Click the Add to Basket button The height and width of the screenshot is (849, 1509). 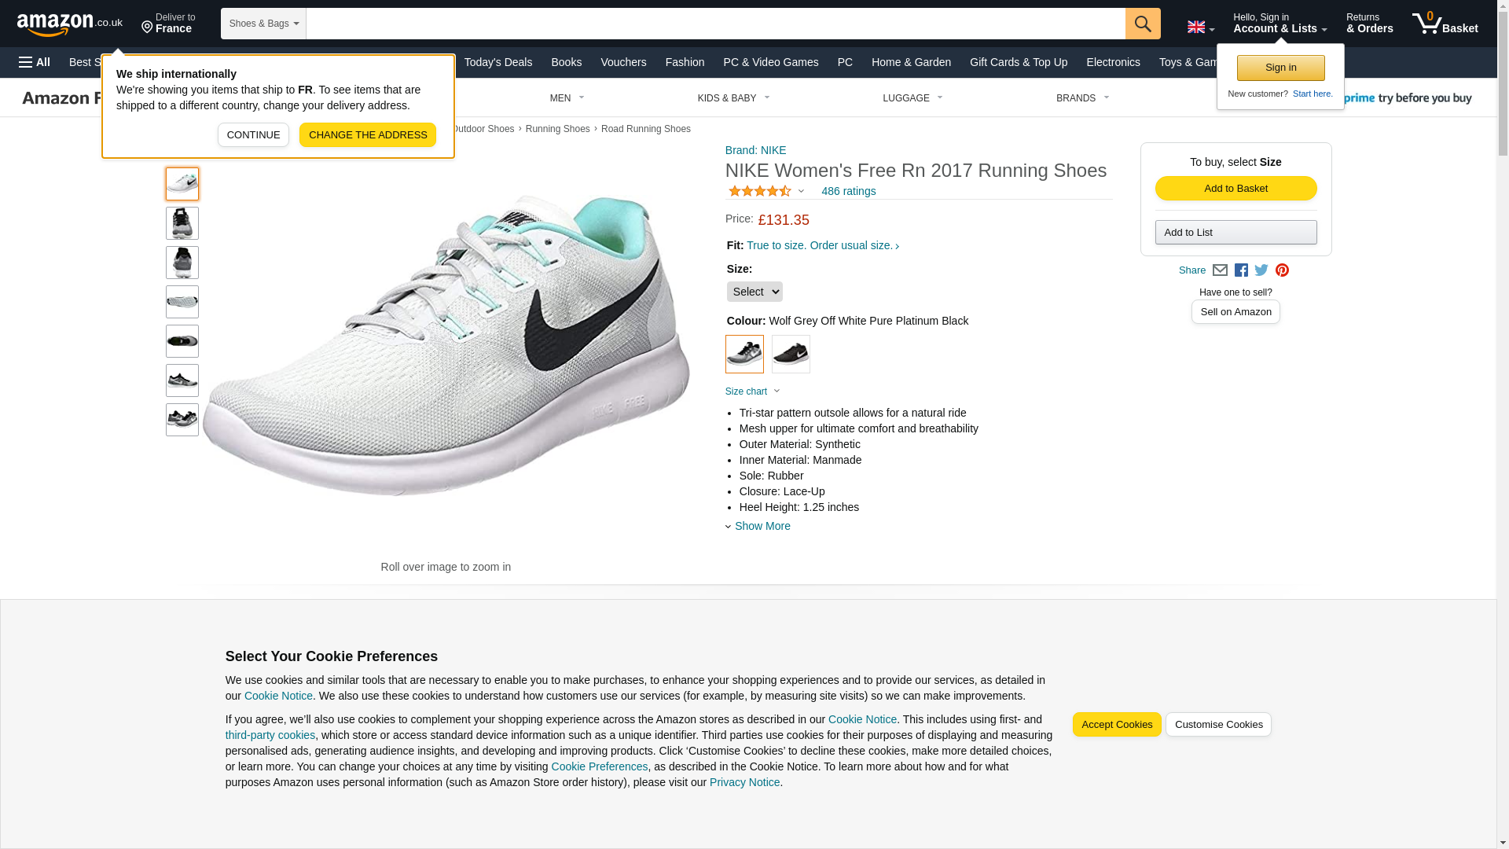[1235, 189]
